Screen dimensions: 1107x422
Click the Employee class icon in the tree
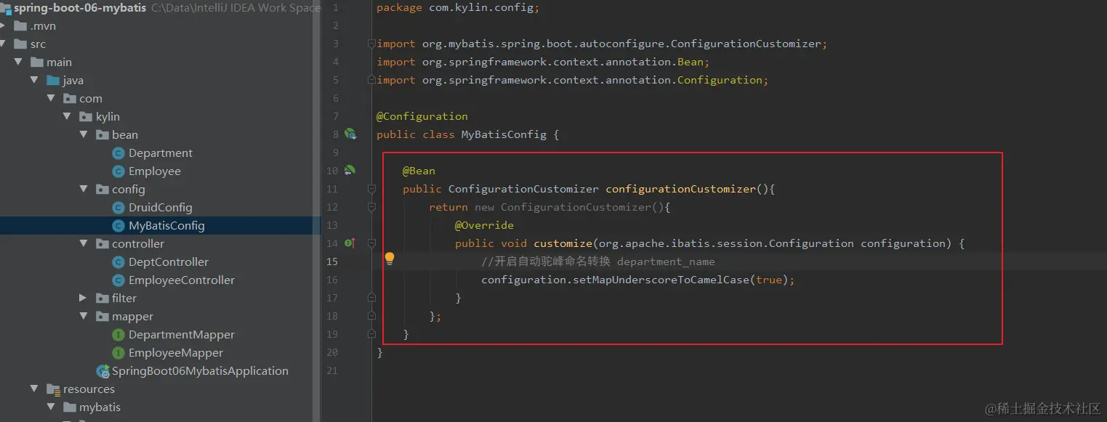(x=118, y=171)
